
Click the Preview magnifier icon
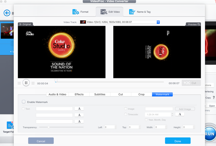(199, 24)
